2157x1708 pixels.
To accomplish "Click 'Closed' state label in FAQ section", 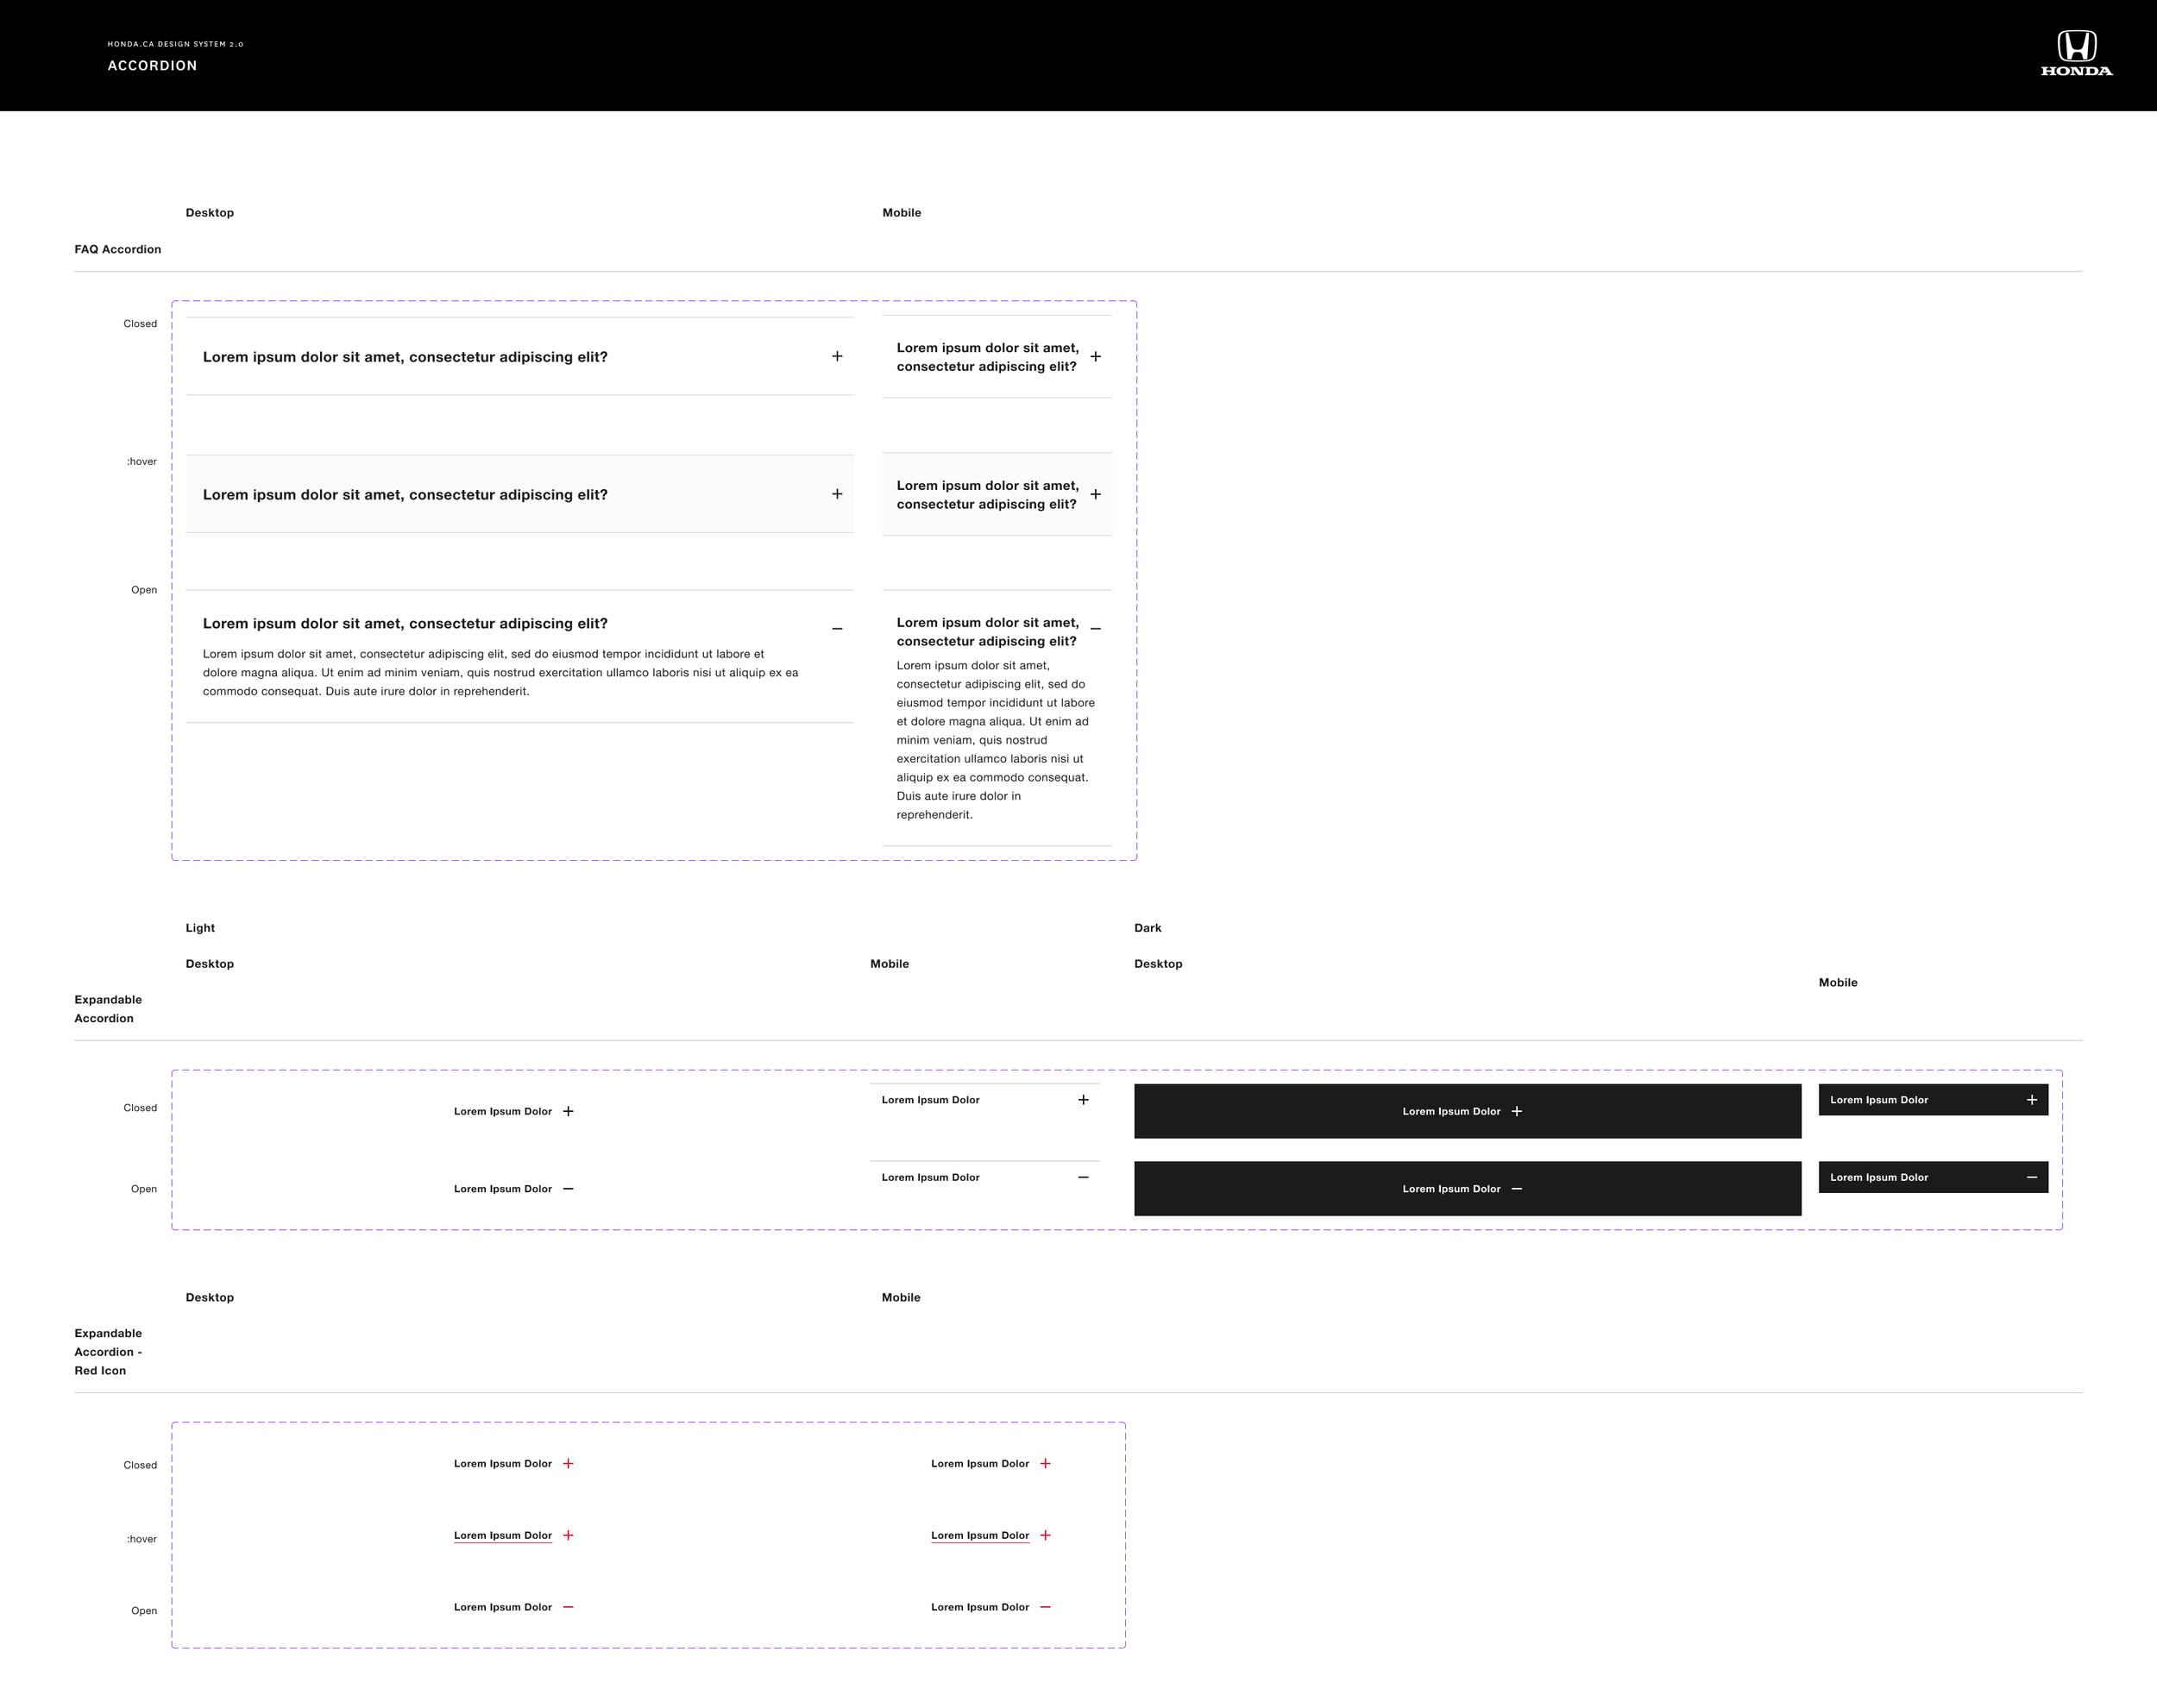I will (x=140, y=324).
